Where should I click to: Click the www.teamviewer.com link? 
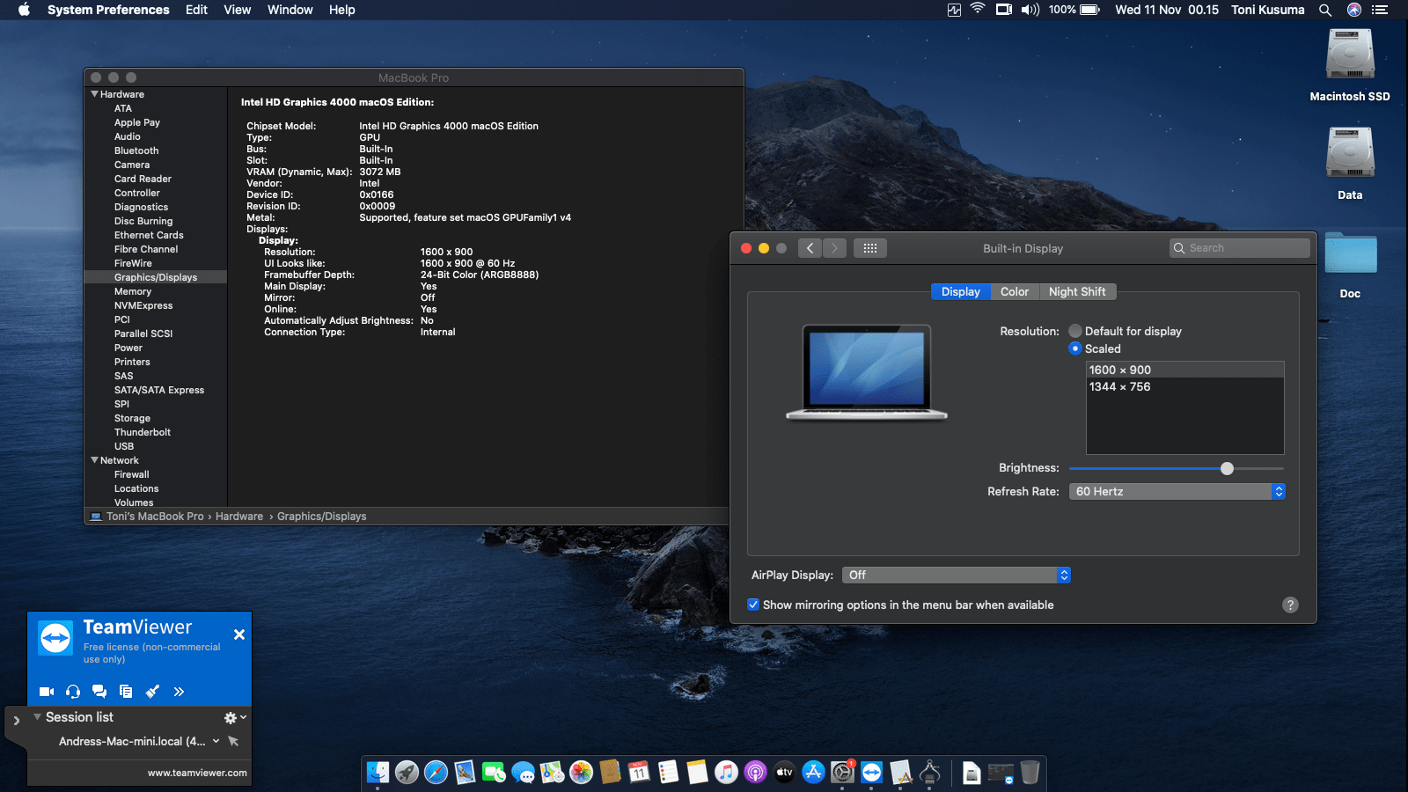tap(197, 773)
